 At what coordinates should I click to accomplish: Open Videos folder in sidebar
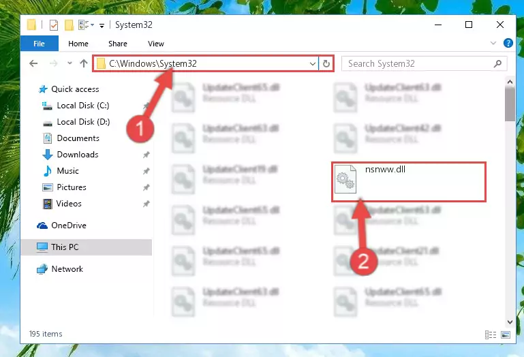[69, 204]
